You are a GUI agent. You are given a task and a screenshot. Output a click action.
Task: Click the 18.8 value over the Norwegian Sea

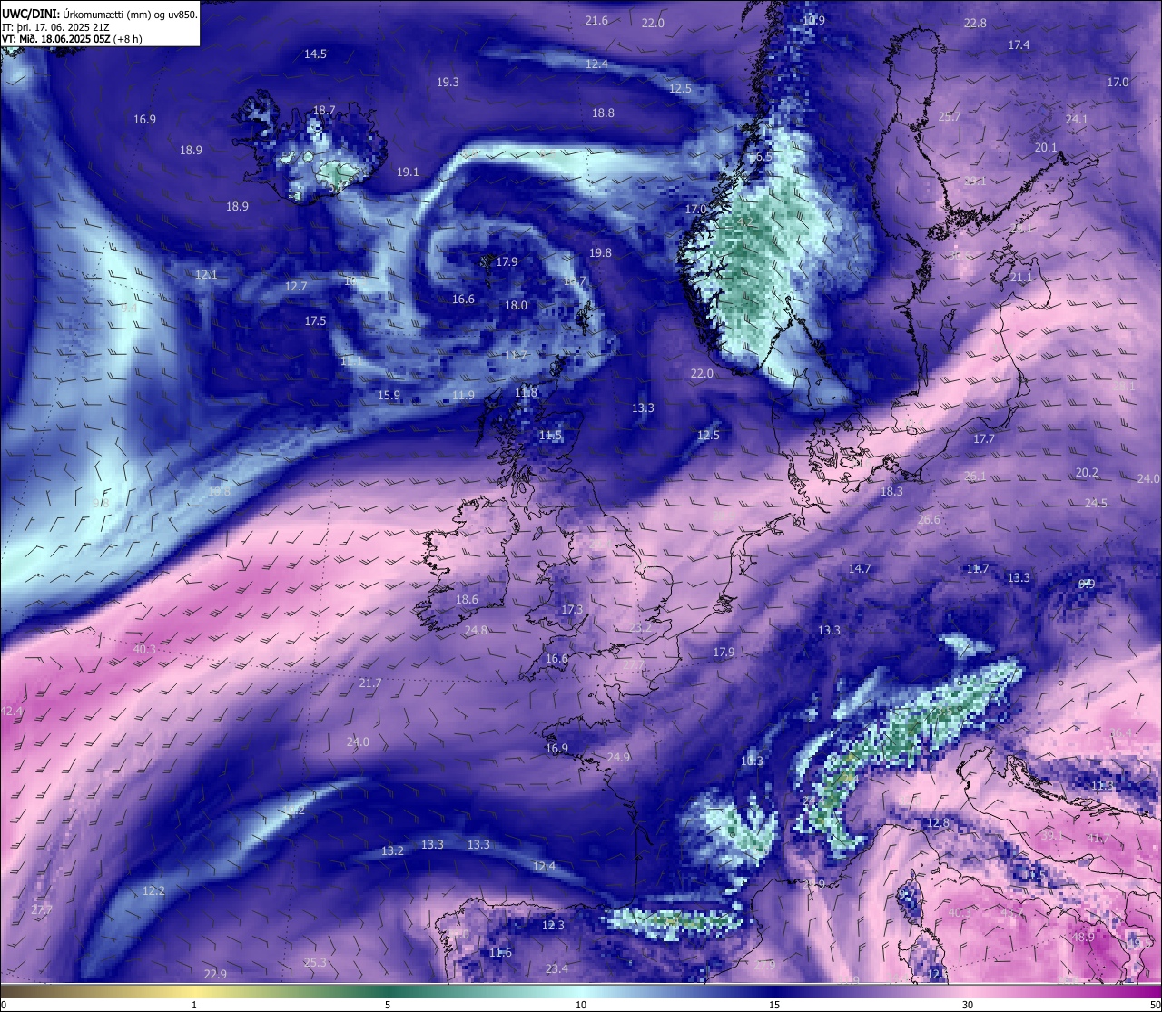(x=603, y=113)
